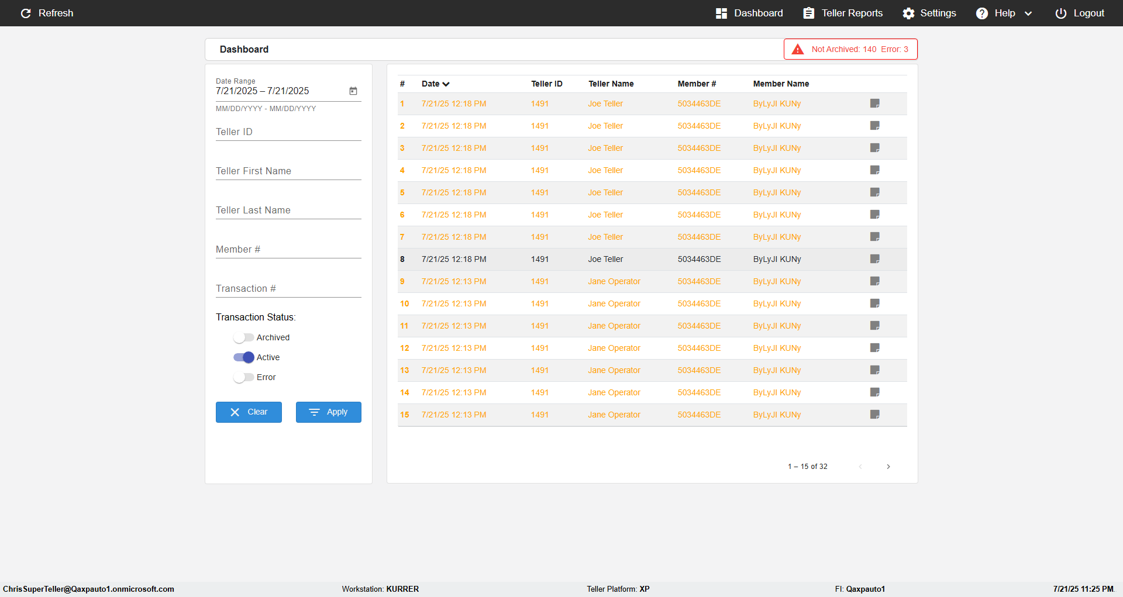Screen dimensions: 1123x597
Task: Click Jane Operator in row 9
Action: coord(614,281)
